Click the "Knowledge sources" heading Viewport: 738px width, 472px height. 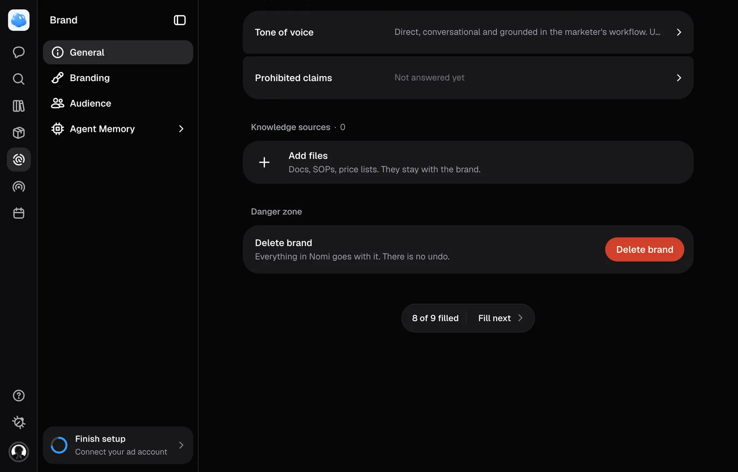[291, 127]
